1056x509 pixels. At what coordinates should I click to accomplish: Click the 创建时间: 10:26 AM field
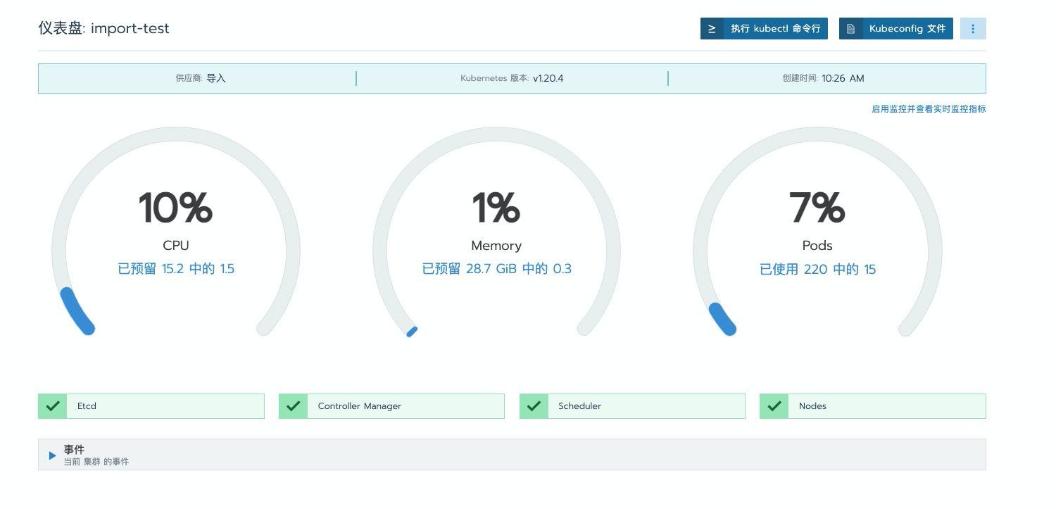pyautogui.click(x=823, y=78)
